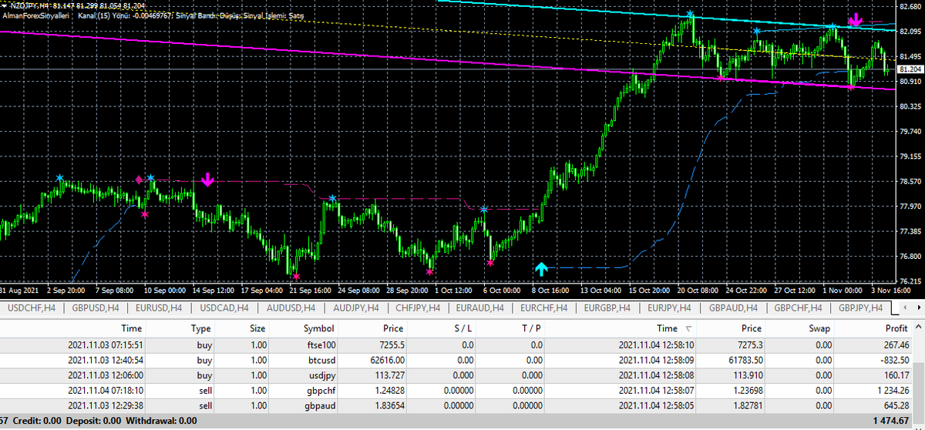Open the USDCAD,H4 chart tab
Viewport: 925px width, 430px height.
[223, 308]
